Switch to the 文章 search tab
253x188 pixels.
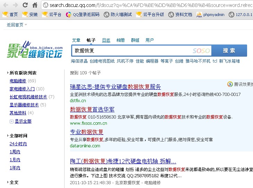pyautogui.click(x=76, y=40)
